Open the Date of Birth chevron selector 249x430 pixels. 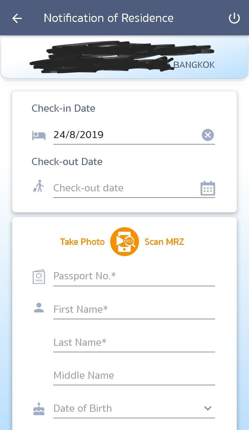pos(208,408)
